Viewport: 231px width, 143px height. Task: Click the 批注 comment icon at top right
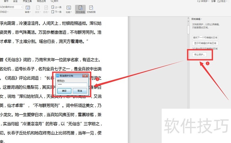tap(219, 1)
